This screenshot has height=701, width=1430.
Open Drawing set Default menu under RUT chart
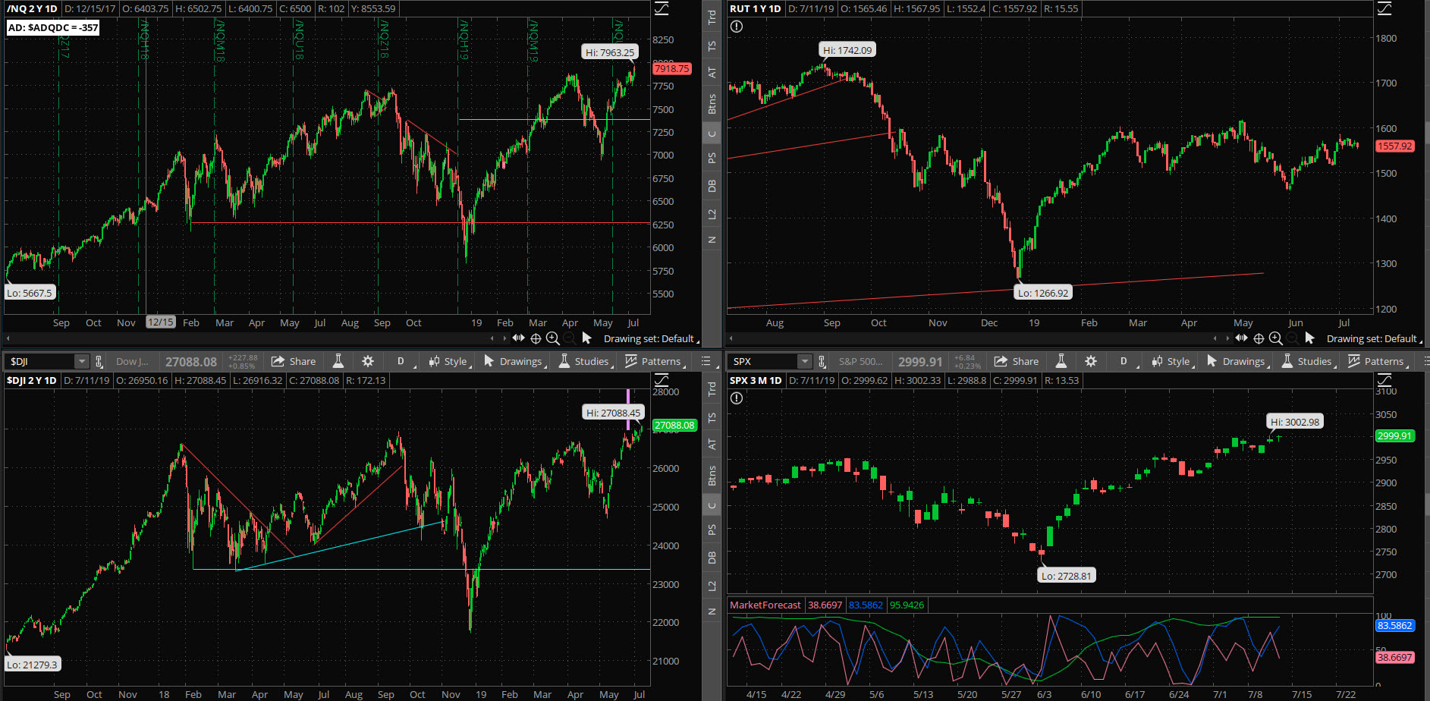(1373, 338)
